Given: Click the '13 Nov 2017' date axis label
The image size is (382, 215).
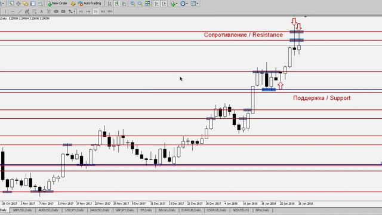Looking at the screenshot, I should tap(66, 203).
